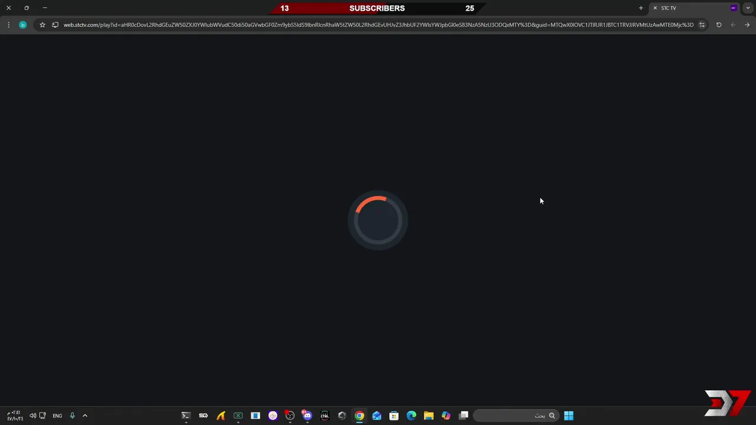The image size is (756, 425).
Task: Click the SUBSCRIBERS overlay banner
Action: (377, 8)
